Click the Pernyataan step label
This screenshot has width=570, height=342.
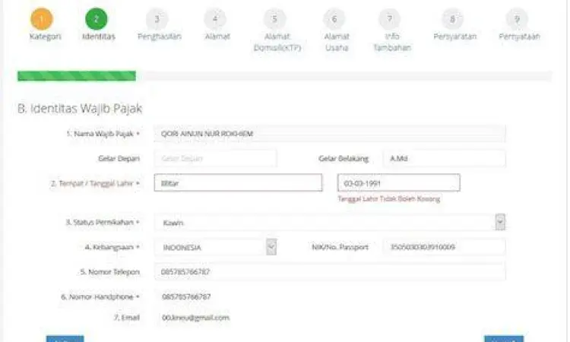520,36
